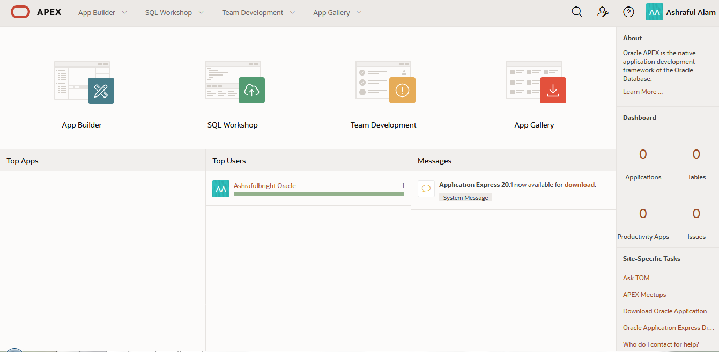Open the Ask TOM link
Viewport: 719px width, 352px height.
(x=636, y=278)
